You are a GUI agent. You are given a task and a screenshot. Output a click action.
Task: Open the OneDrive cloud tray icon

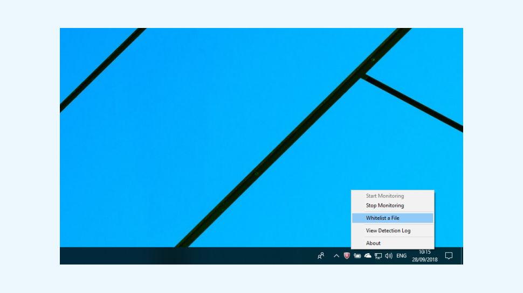[368, 256]
